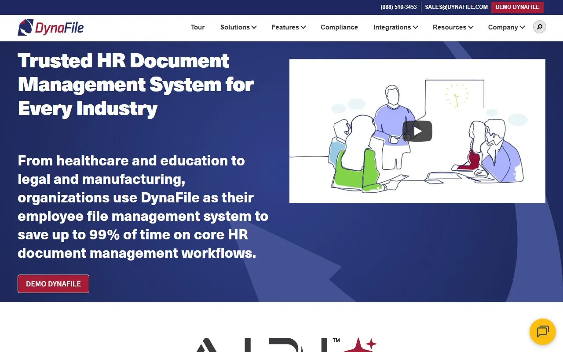Call the (888) 510-3453 phone link
Image resolution: width=563 pixels, height=352 pixels.
coord(398,7)
